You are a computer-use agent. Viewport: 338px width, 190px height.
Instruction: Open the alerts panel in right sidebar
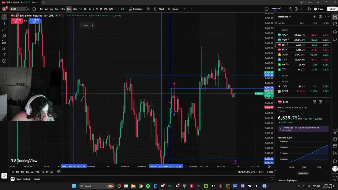335,24
